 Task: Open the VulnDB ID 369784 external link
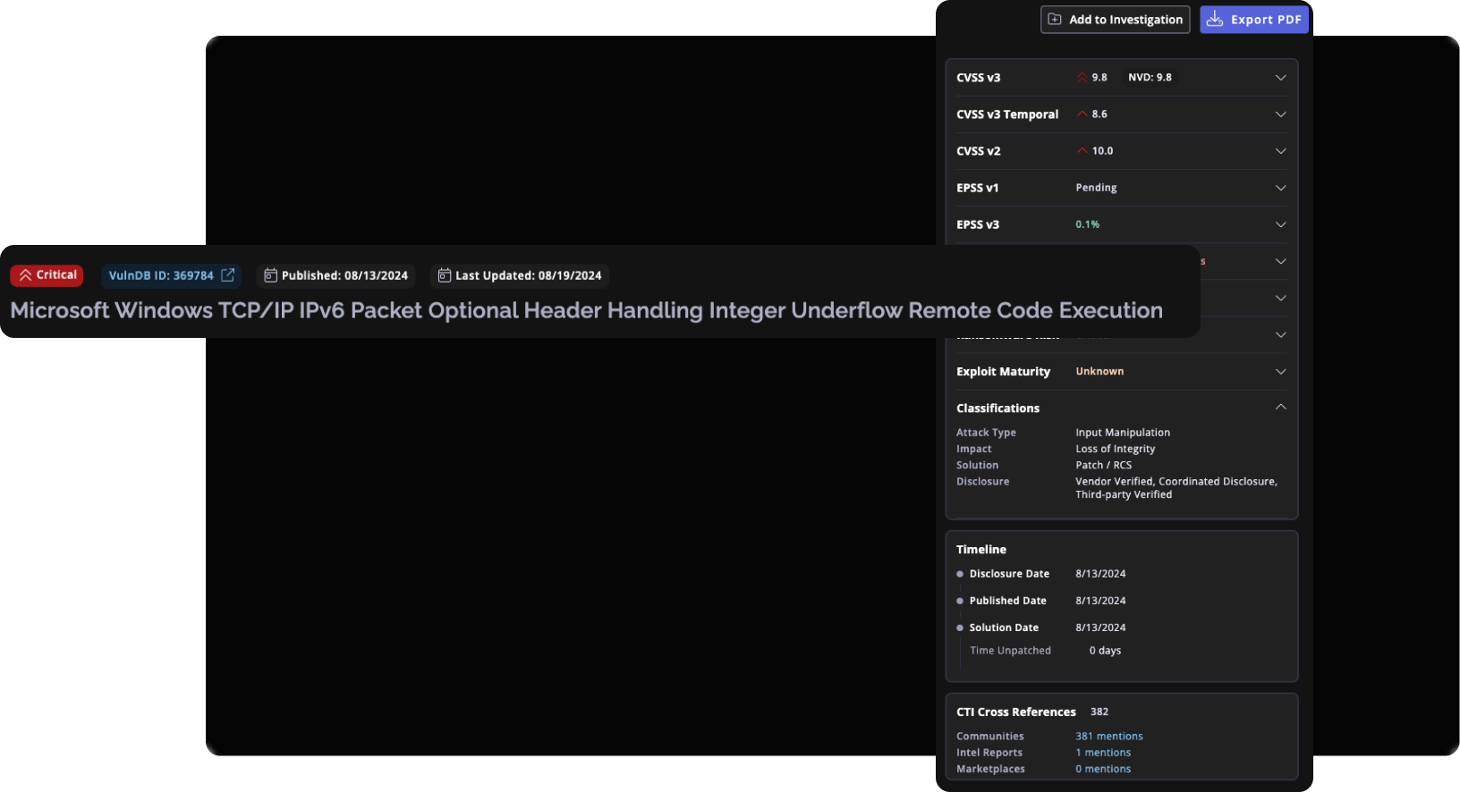tap(171, 275)
